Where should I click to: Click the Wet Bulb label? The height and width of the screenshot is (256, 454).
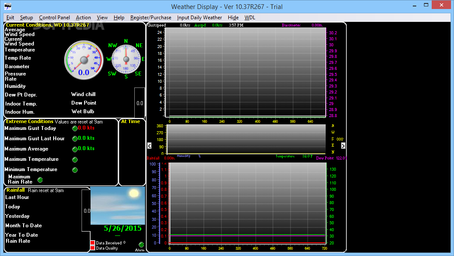pos(83,111)
